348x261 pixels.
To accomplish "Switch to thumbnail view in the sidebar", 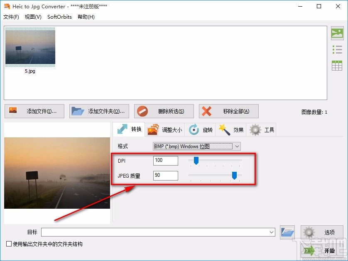I will pyautogui.click(x=337, y=32).
